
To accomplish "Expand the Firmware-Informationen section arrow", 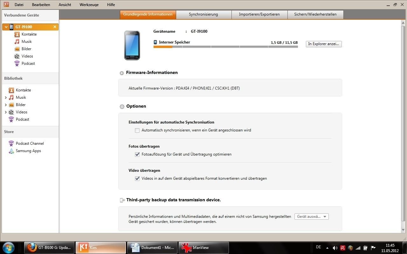I will pos(122,73).
